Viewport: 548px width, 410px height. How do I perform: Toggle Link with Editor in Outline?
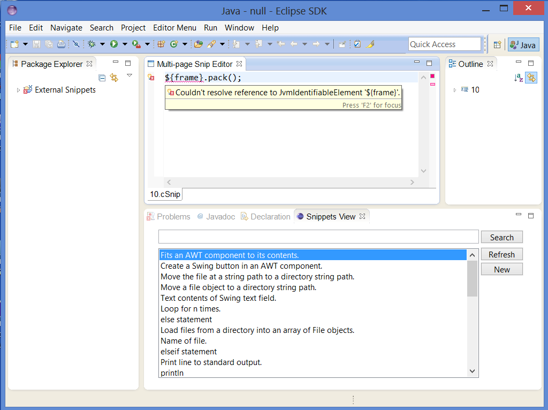click(x=531, y=78)
